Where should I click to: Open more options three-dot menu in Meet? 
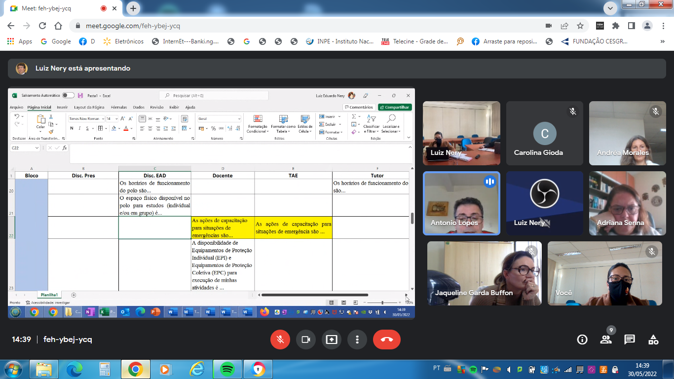357,340
